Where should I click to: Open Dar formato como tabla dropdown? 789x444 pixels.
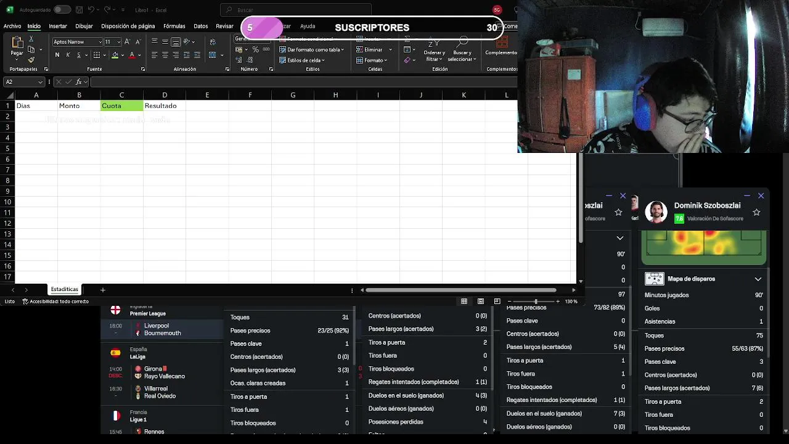click(x=311, y=49)
